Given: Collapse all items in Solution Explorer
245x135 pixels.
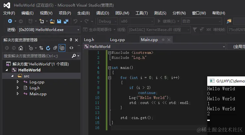Looking at the screenshot, I should pyautogui.click(x=55, y=48).
